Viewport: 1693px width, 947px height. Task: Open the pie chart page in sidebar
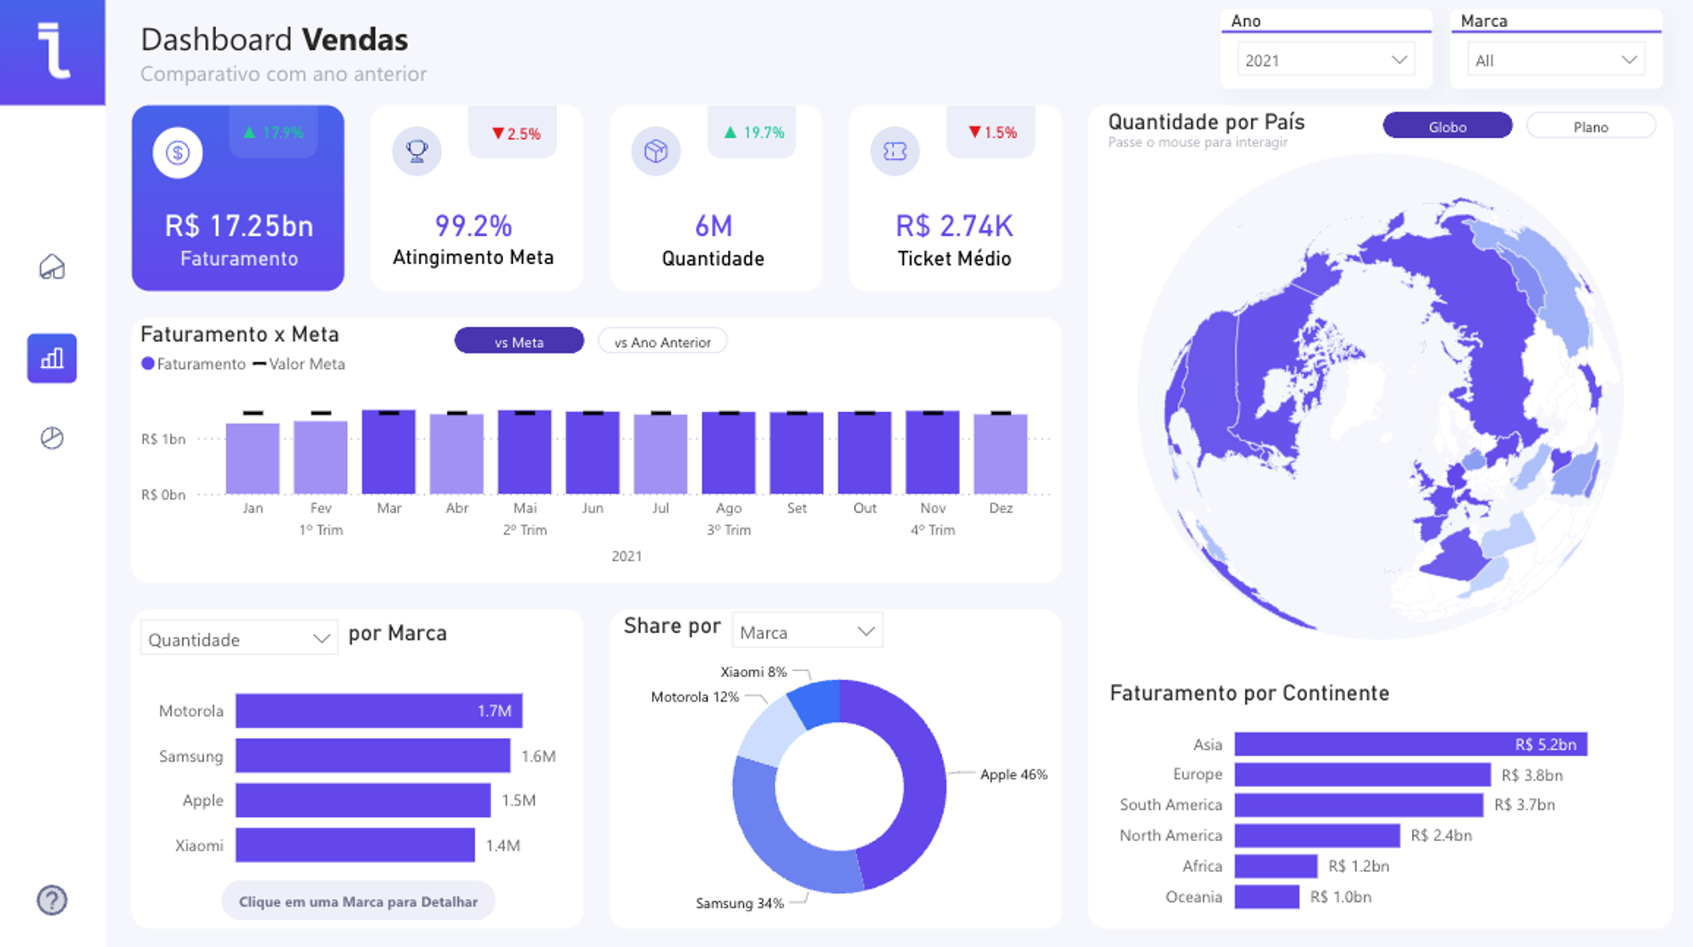(51, 438)
